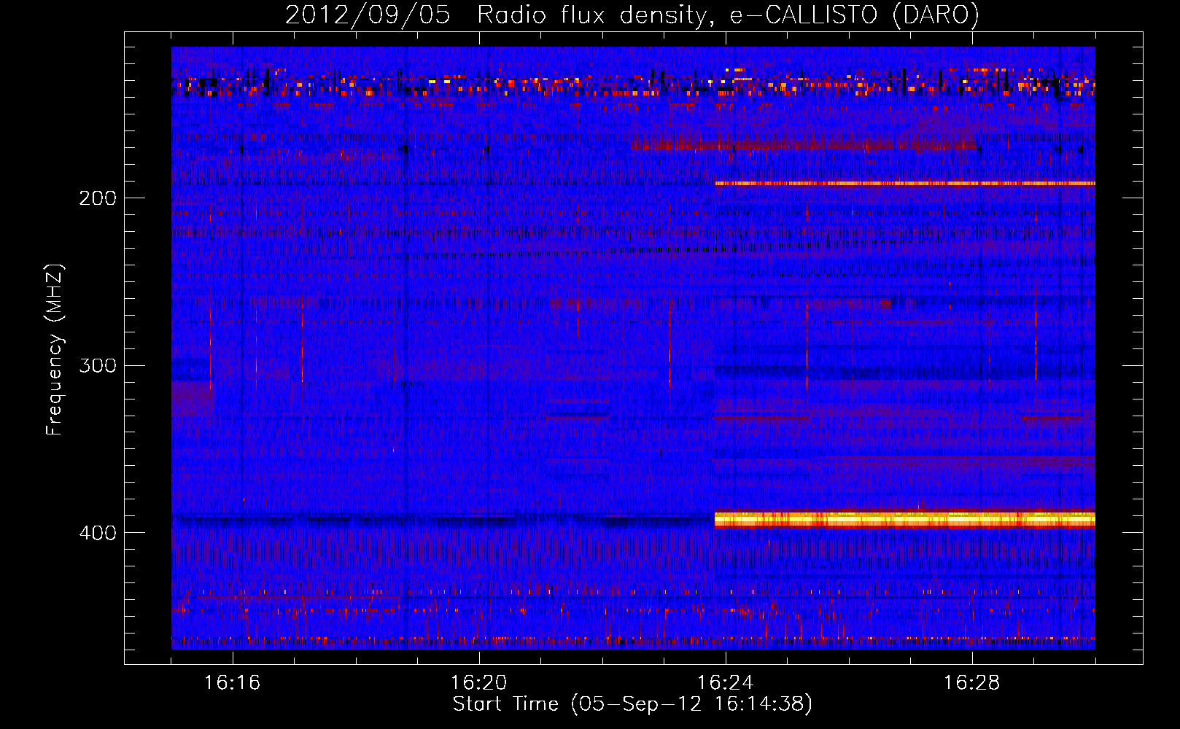The height and width of the screenshot is (729, 1180).
Task: Click the 16:24 time tick label
Action: coord(725,682)
